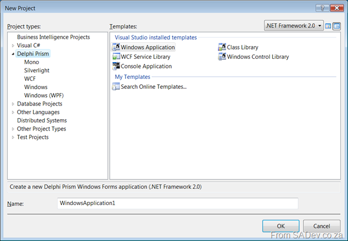This screenshot has height=241, width=348.
Task: Open the dialog help question mark button
Action: (322, 8)
